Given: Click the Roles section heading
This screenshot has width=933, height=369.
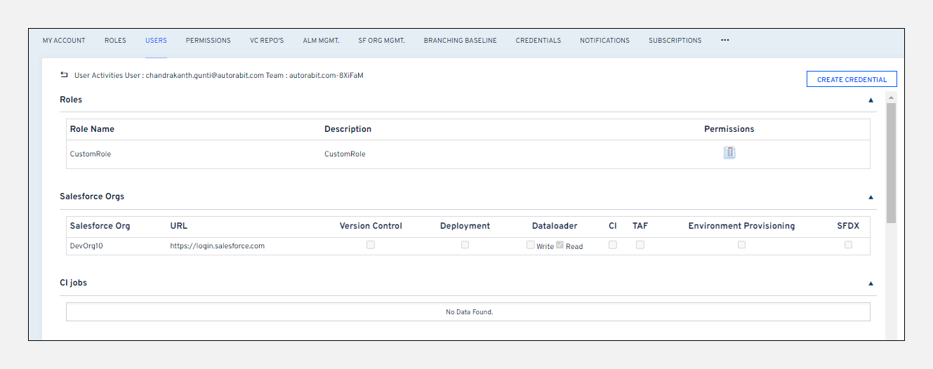Looking at the screenshot, I should click(x=71, y=100).
